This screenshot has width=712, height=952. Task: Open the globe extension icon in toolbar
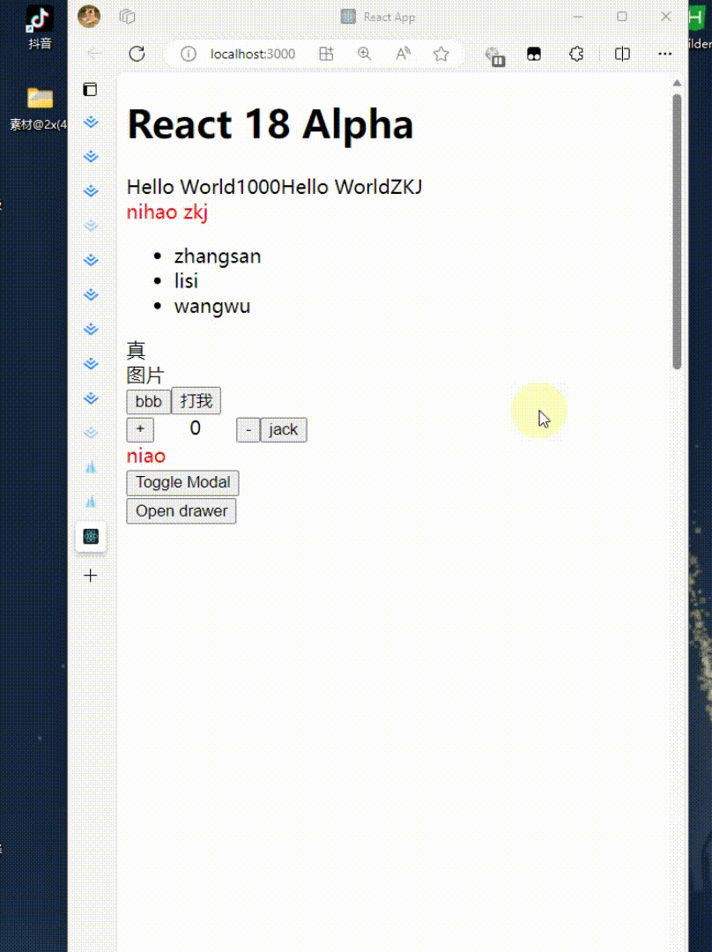[495, 56]
